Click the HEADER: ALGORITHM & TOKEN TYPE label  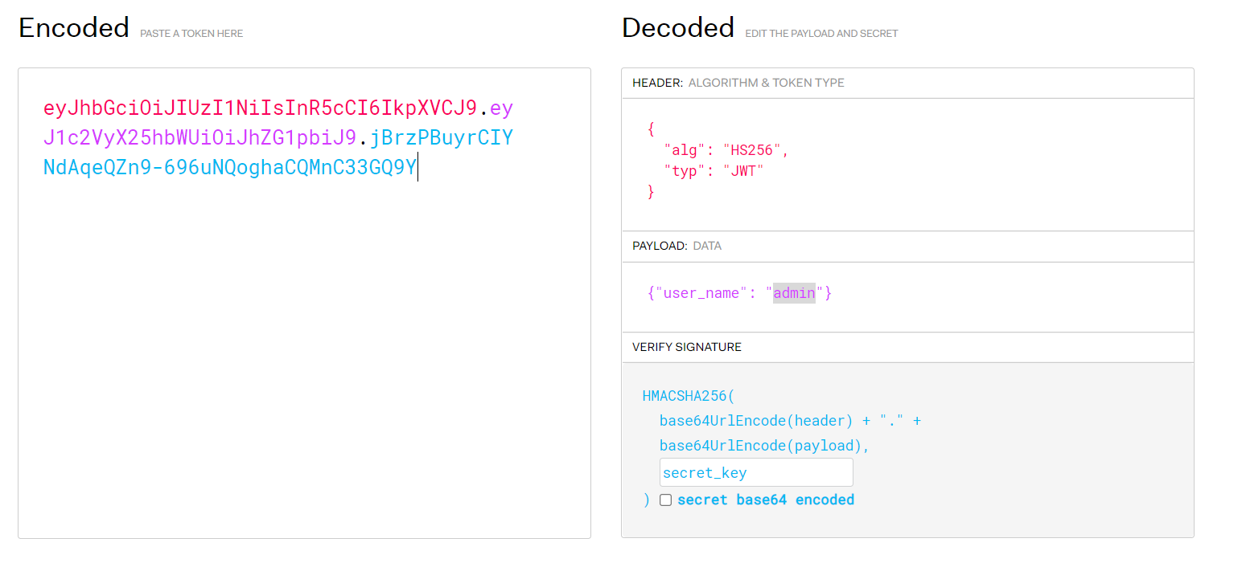[x=738, y=83]
